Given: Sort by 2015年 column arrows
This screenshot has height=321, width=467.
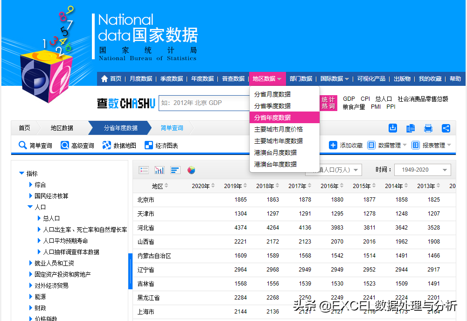Looking at the screenshot, I should tap(374, 186).
